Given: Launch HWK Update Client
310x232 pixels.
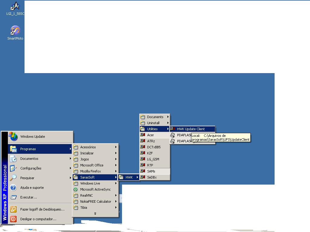Looking at the screenshot, I should tap(192, 129).
